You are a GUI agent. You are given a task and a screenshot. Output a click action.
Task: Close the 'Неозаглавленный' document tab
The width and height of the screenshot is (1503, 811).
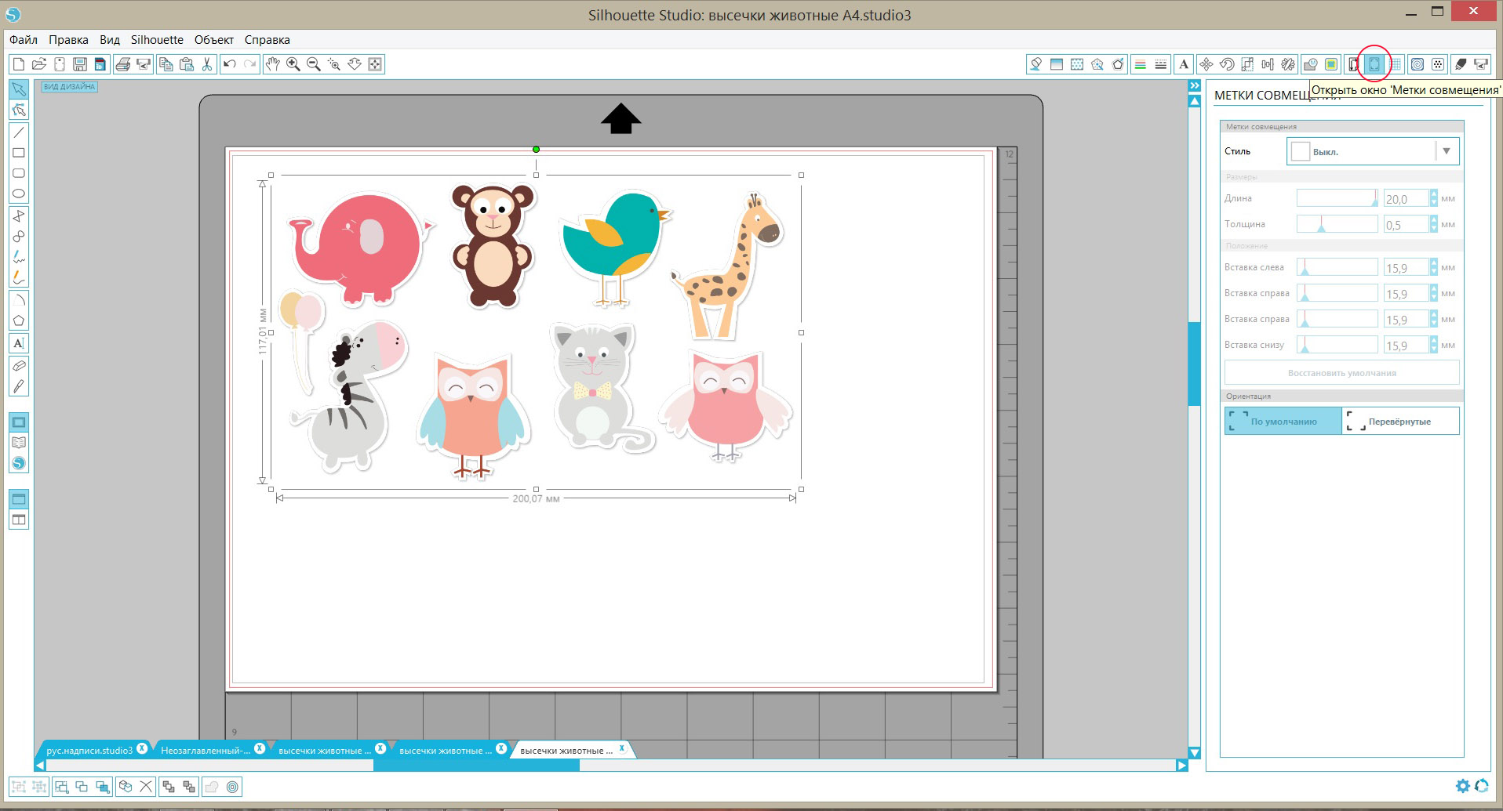click(260, 748)
